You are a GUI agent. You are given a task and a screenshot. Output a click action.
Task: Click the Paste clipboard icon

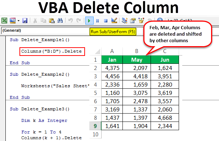coord(52,21)
